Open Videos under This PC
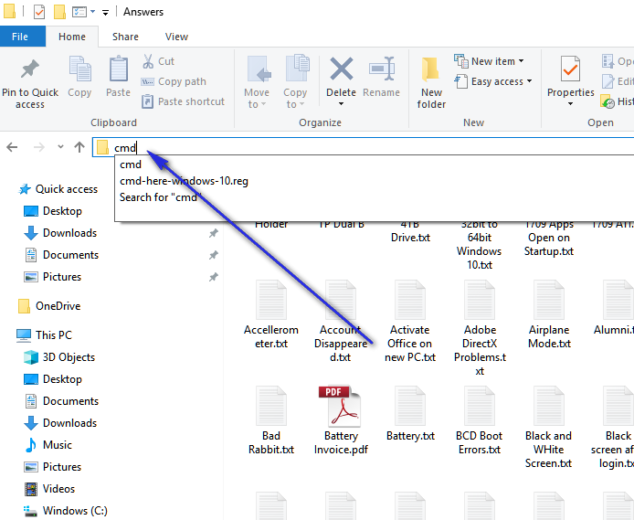Screen dimensions: 634x520 point(49,488)
